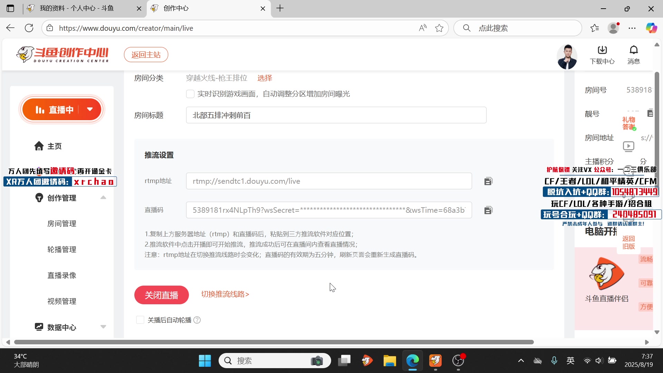Click the play video floating icon
Screen dimensions: 663x373
628,146
